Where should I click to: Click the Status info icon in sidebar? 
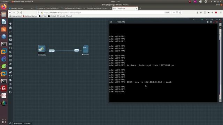pyautogui.click(x=10, y=56)
